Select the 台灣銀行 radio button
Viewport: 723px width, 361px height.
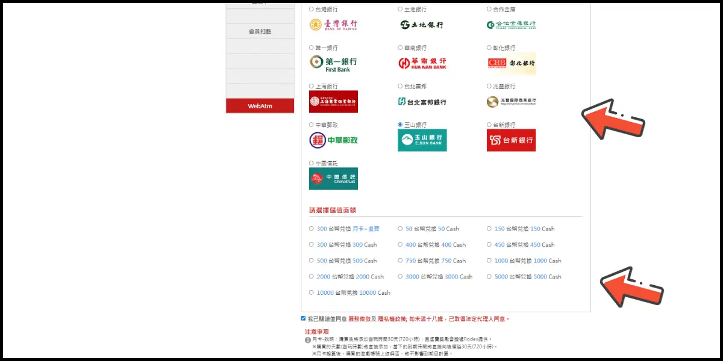coord(311,9)
